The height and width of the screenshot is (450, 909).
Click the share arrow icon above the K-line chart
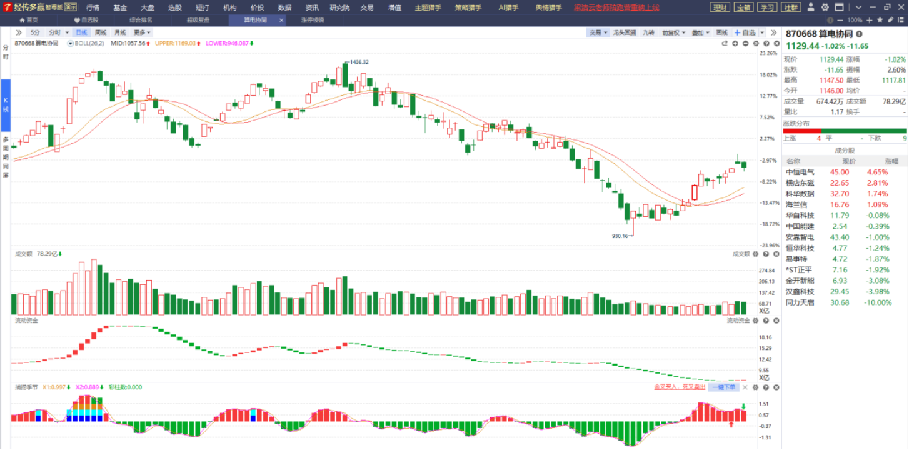point(725,44)
